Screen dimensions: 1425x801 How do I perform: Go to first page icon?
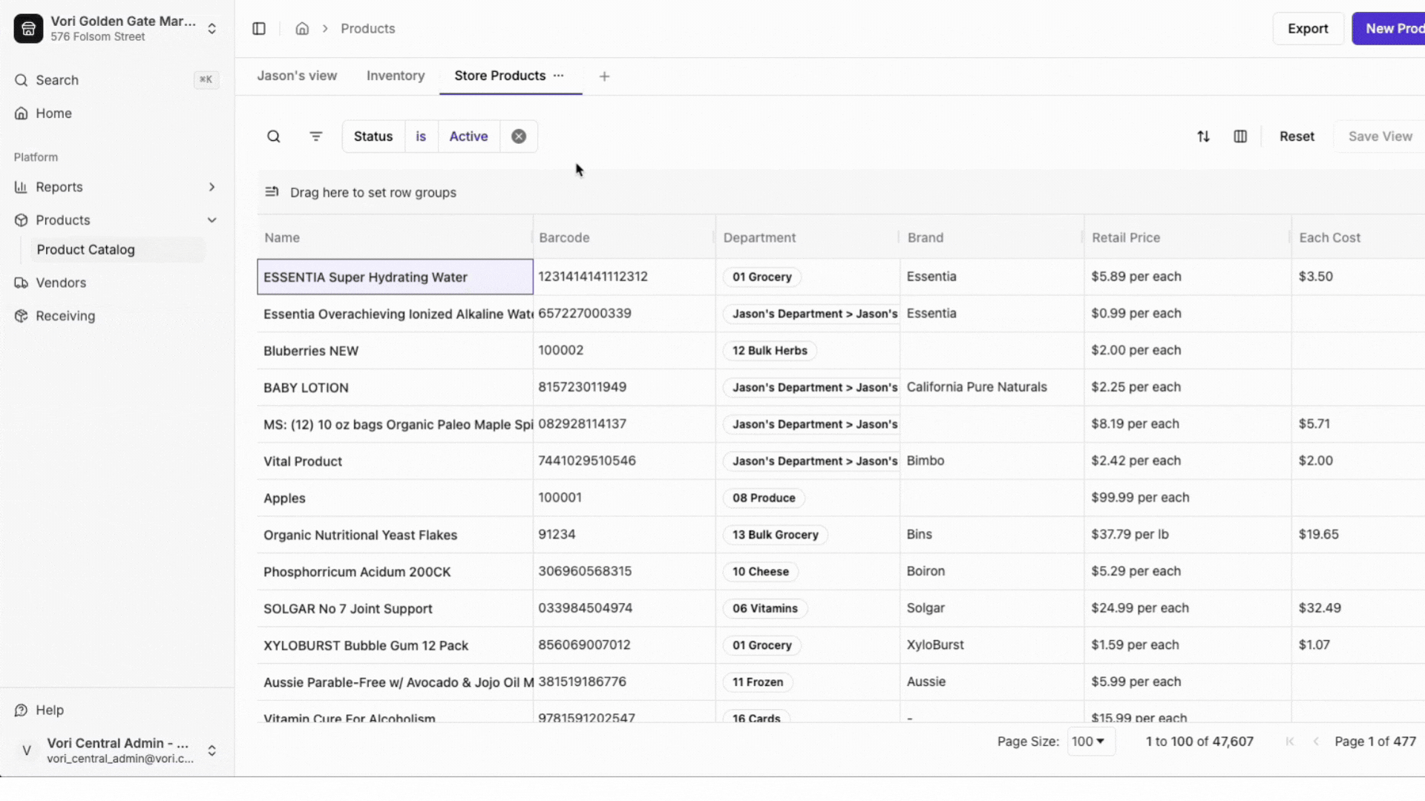(x=1289, y=742)
